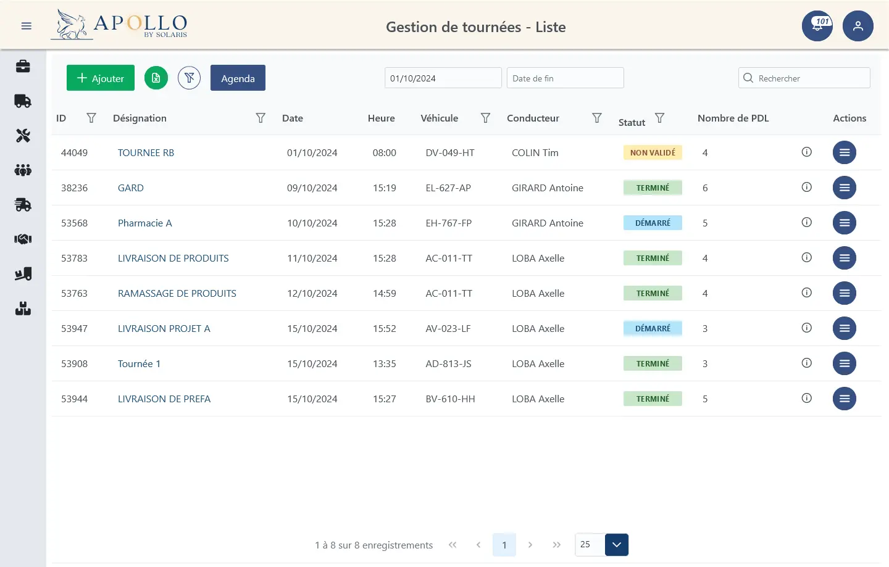Open the Pharmacie A link
Screen dimensions: 889x567
[x=145, y=223]
